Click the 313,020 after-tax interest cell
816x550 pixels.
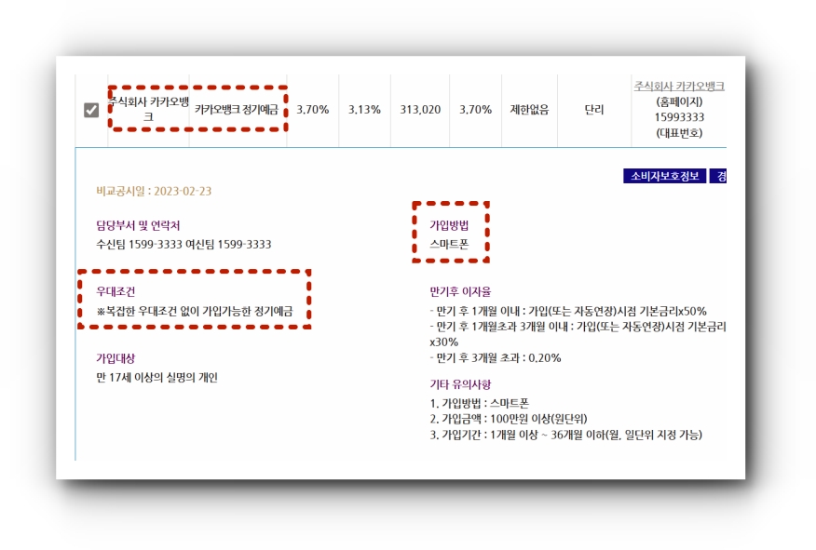pos(420,110)
